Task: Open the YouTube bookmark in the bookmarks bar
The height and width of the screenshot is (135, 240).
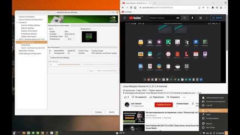Action: (x=127, y=12)
